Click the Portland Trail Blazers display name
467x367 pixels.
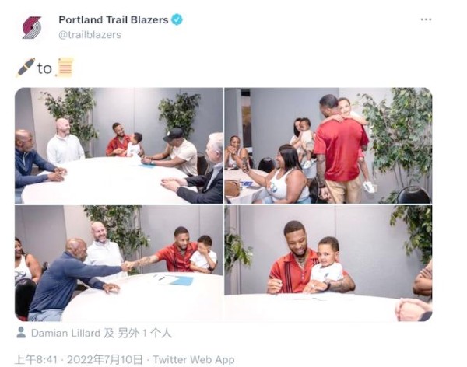click(114, 19)
